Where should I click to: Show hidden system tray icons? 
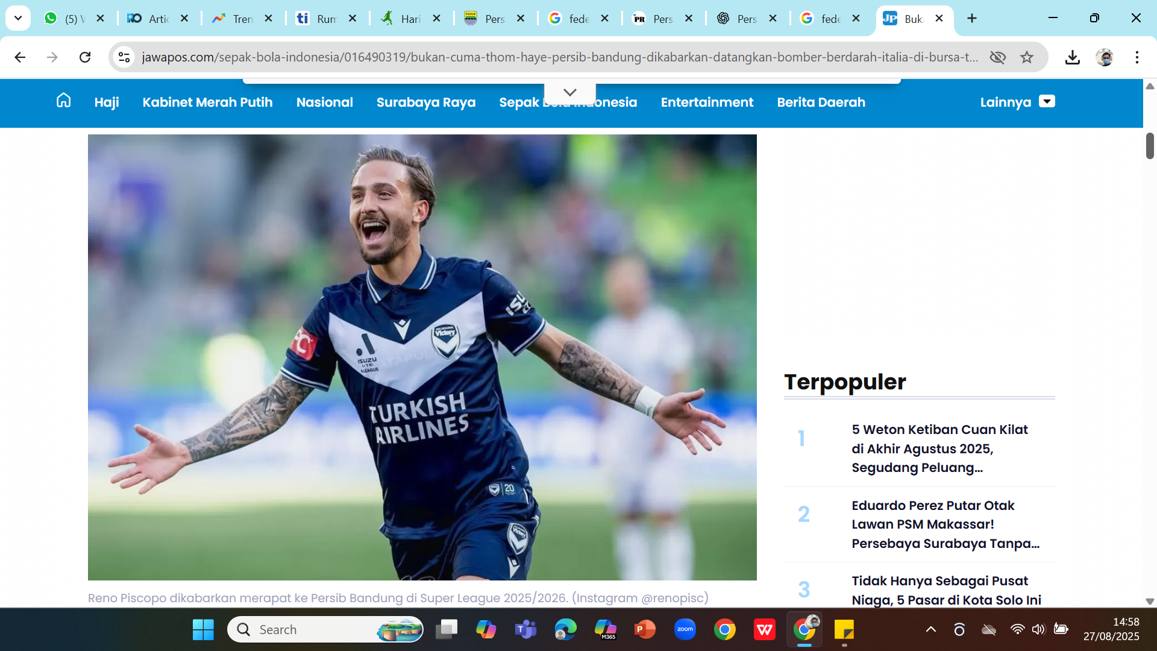pos(931,630)
